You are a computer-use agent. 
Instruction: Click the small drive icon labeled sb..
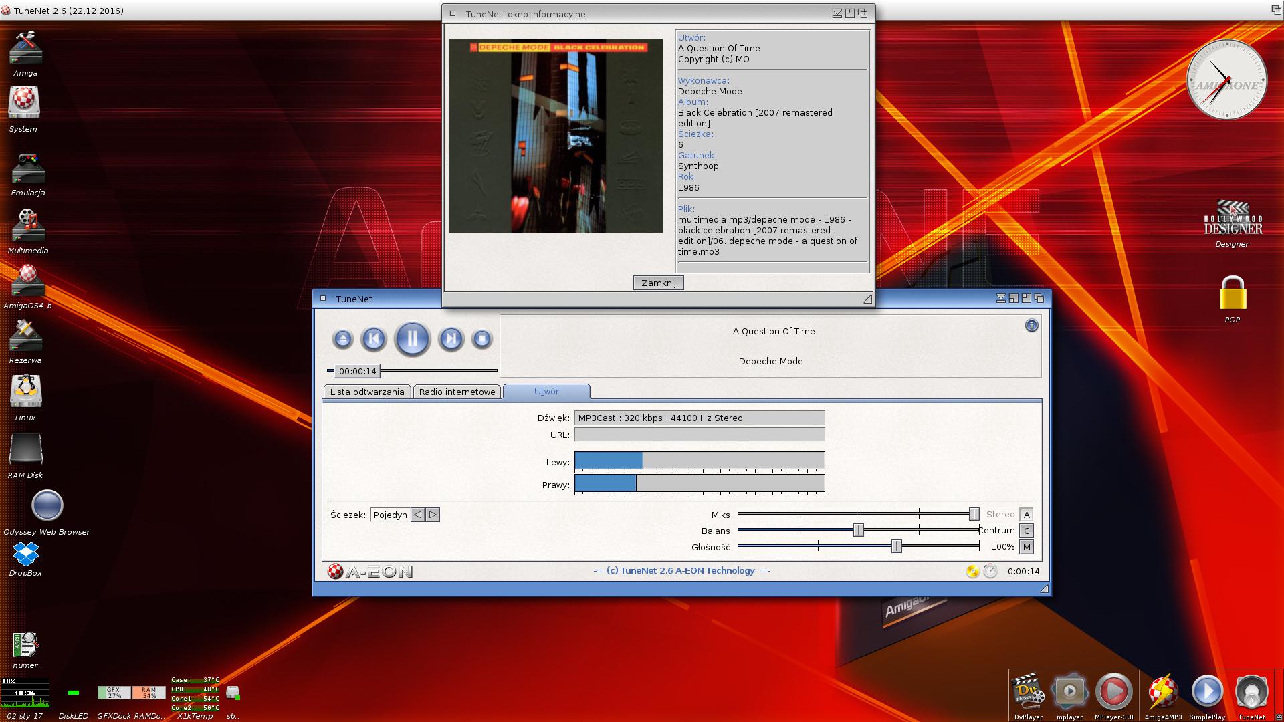tap(233, 693)
